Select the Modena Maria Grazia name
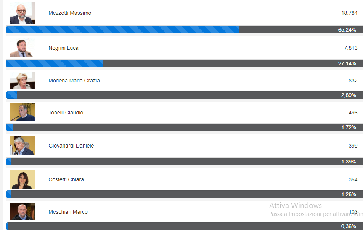This screenshot has height=230, width=363. [74, 81]
